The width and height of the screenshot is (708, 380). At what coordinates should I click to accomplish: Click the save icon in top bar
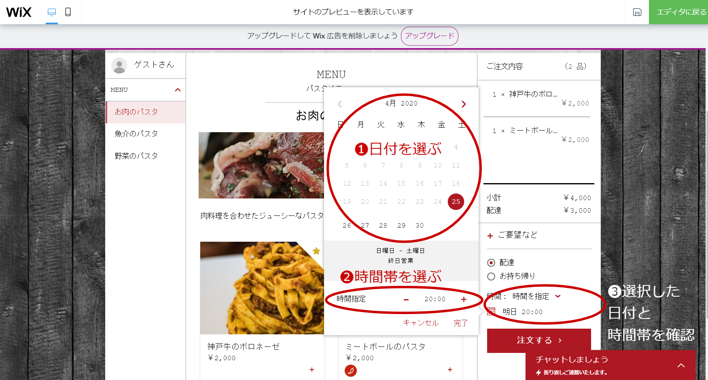click(637, 12)
